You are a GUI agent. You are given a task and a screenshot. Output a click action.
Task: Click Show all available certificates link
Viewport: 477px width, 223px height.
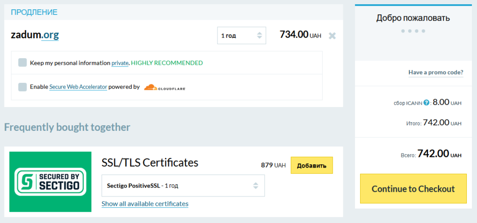(145, 203)
